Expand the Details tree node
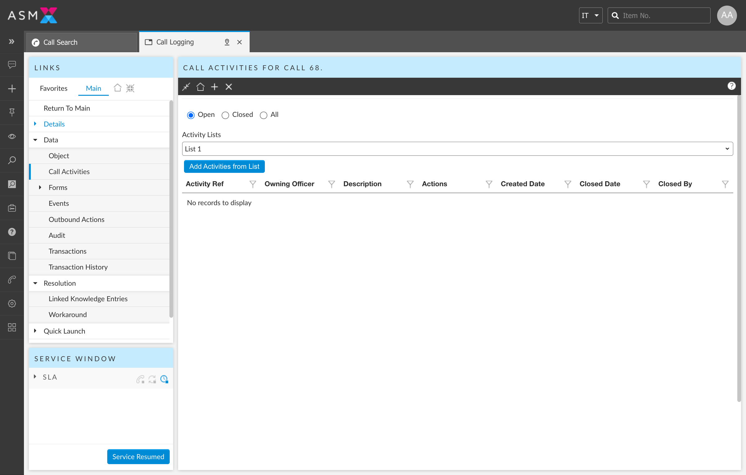 coord(35,124)
